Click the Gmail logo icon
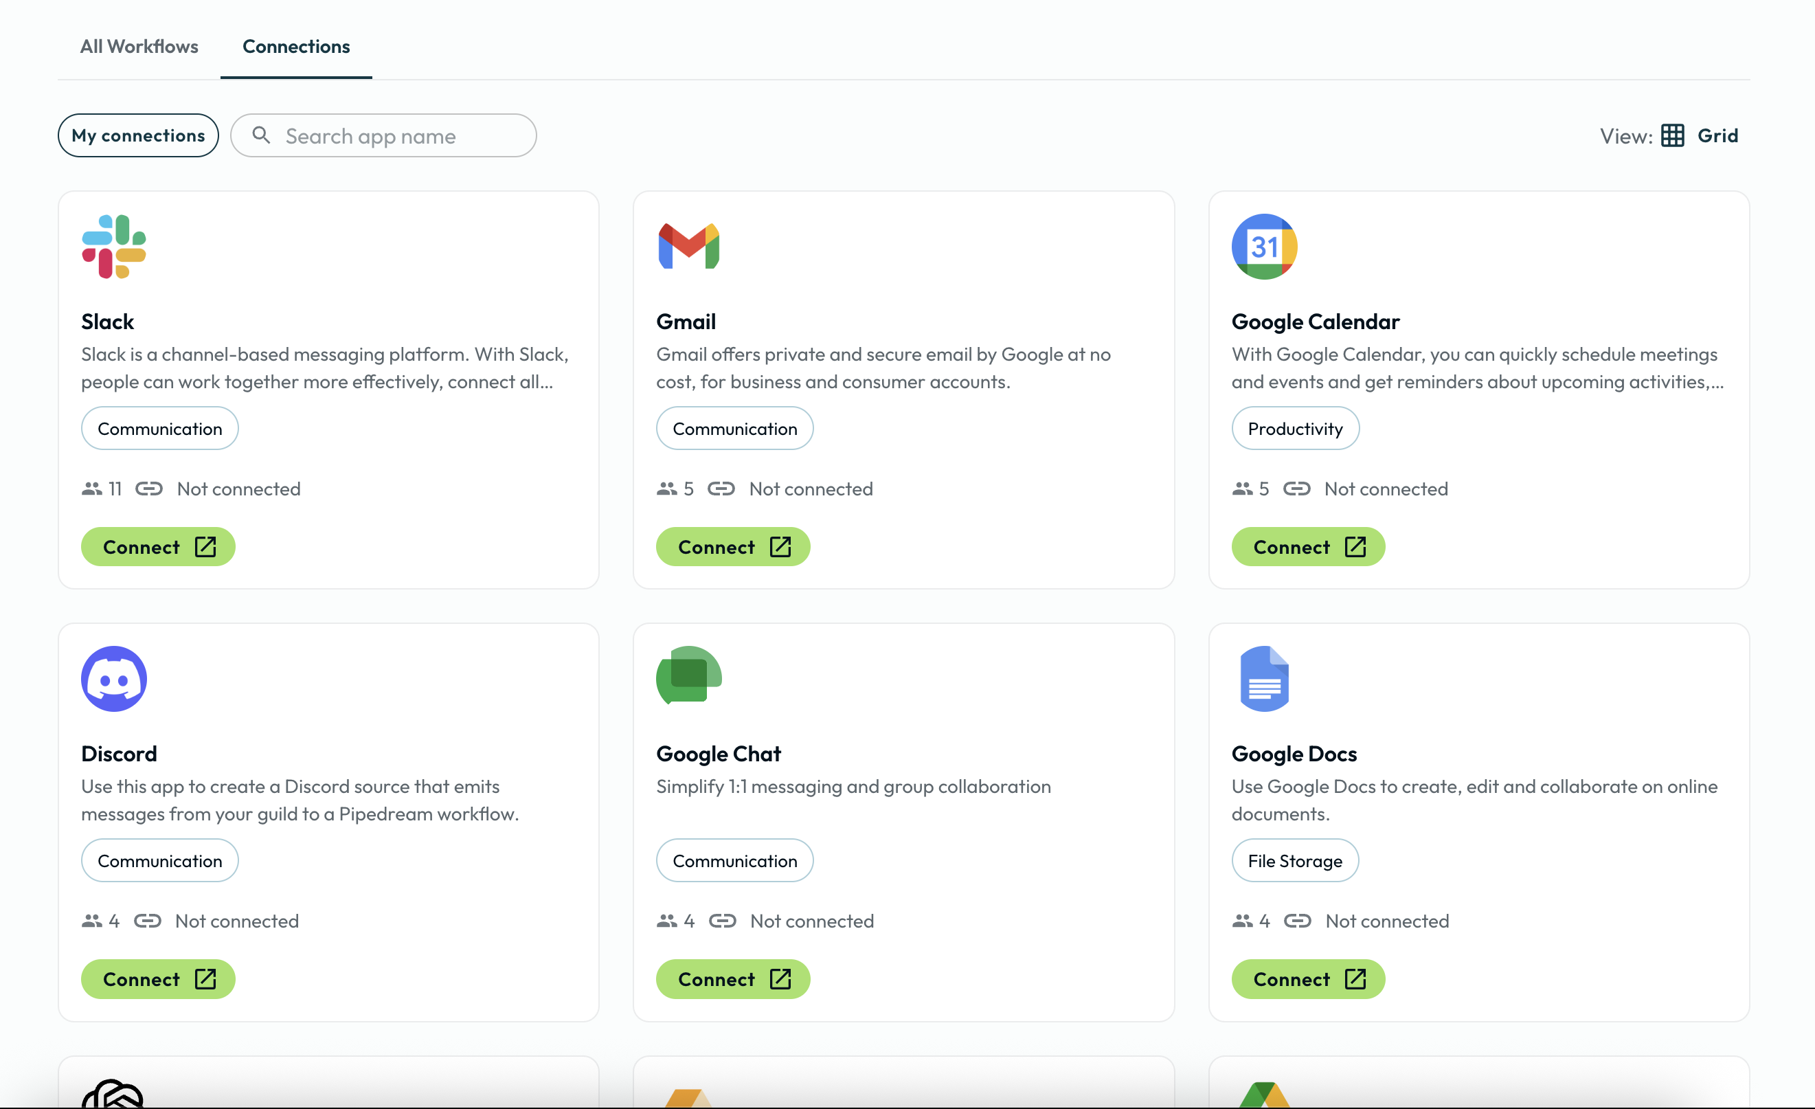Image resolution: width=1815 pixels, height=1109 pixels. click(x=689, y=246)
